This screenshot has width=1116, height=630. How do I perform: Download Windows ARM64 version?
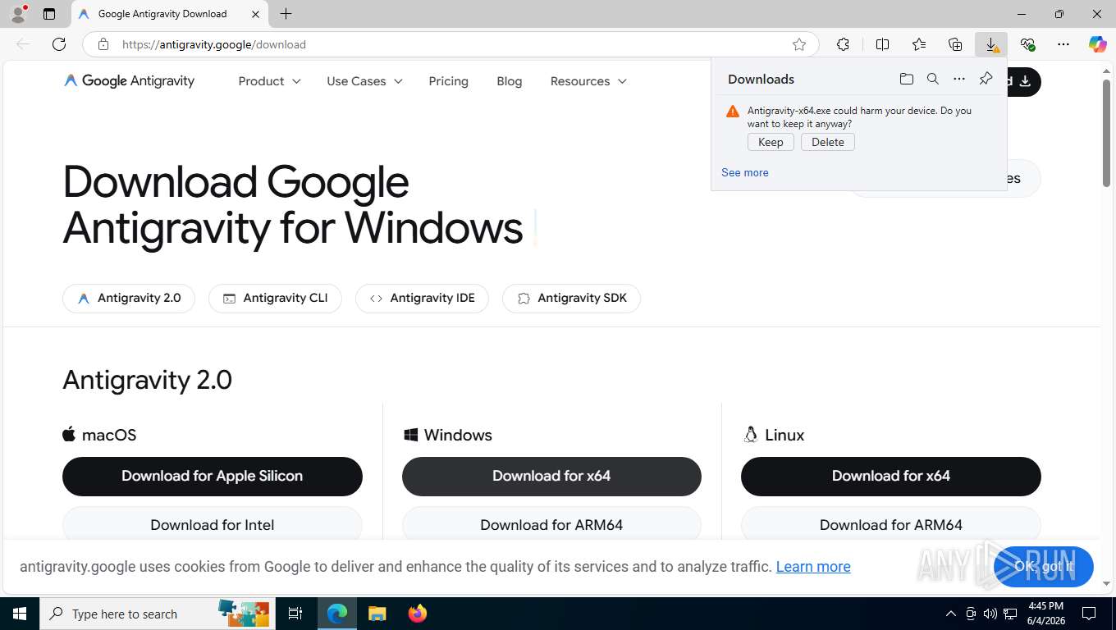pos(551,525)
